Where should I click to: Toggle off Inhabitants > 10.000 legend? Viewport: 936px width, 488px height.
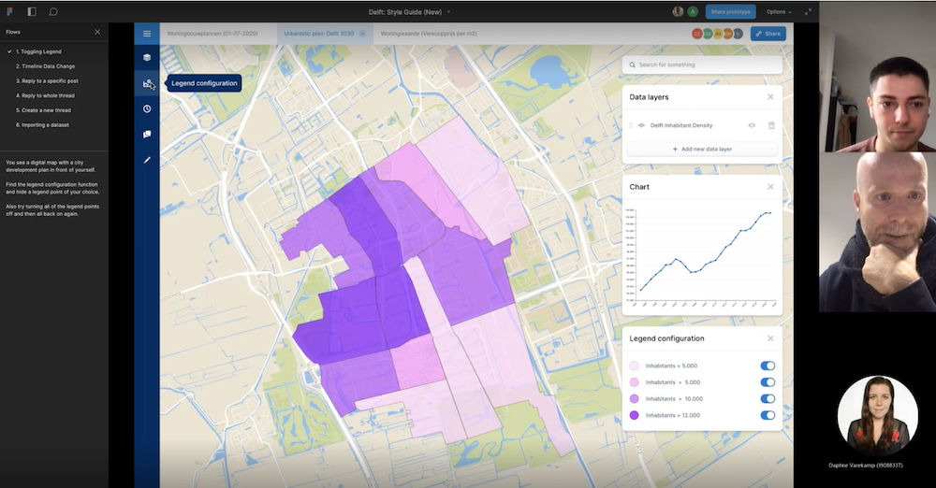768,399
